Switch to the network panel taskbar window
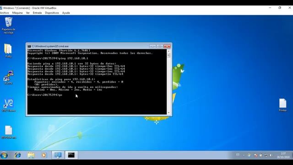The image size is (293, 165). [58, 155]
